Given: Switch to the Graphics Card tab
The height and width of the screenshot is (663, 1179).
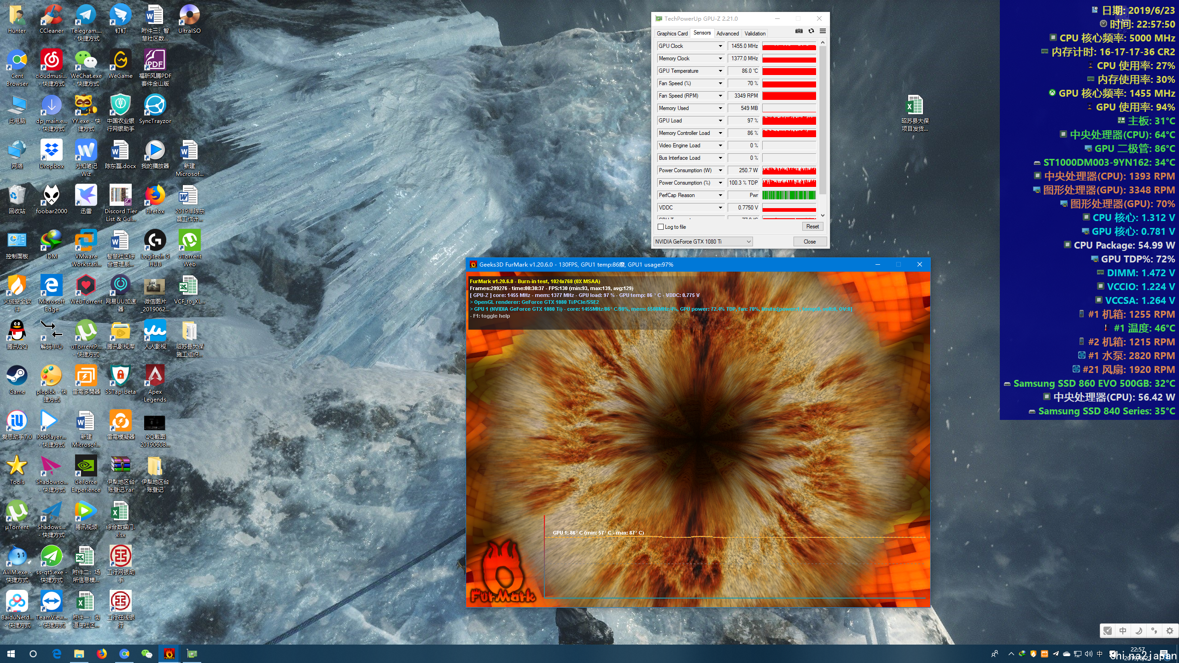Looking at the screenshot, I should coord(672,33).
